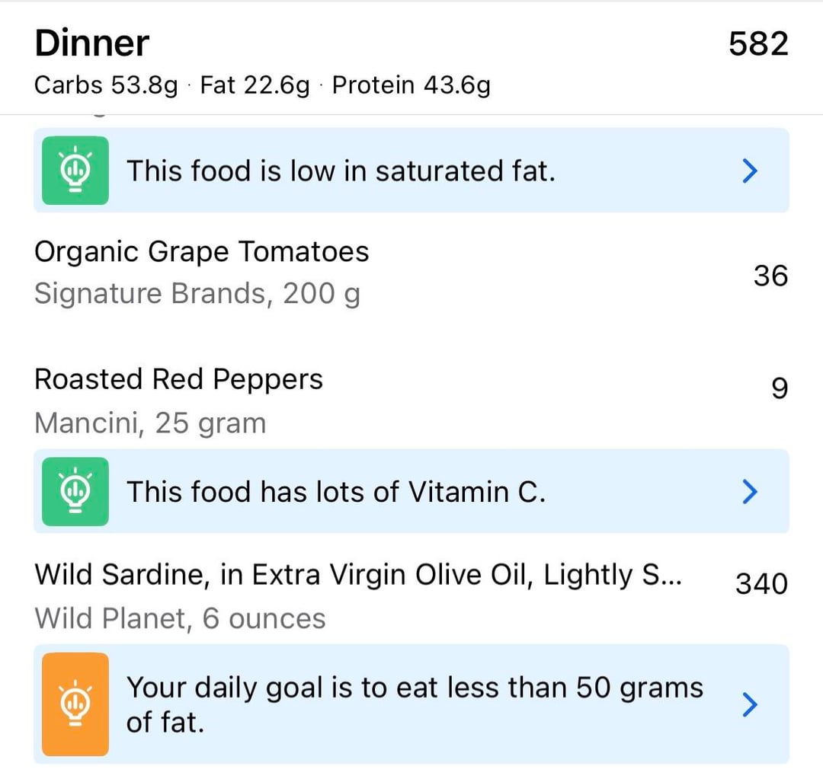Read the "low in saturated fat" message
This screenshot has width=823, height=782.
coord(341,171)
